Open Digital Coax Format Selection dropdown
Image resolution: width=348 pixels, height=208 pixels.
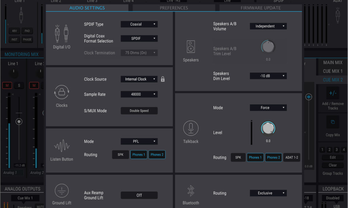pyautogui.click(x=139, y=39)
